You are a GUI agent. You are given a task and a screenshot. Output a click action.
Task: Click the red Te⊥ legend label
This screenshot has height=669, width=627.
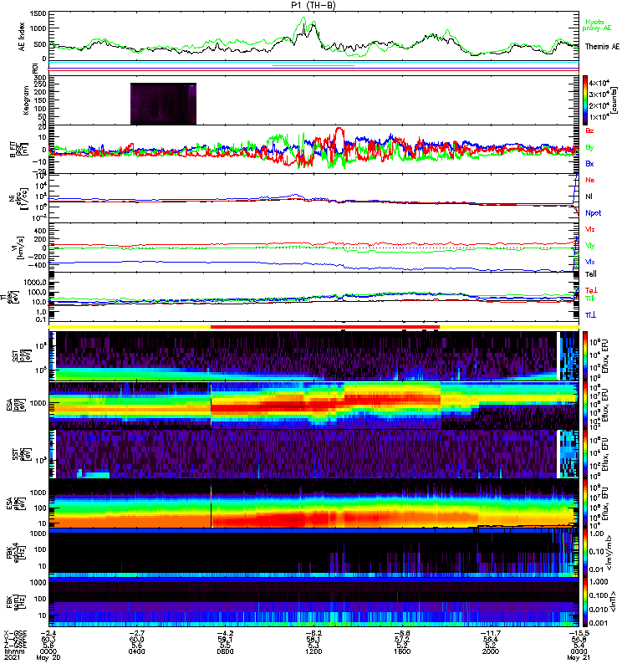pyautogui.click(x=591, y=290)
